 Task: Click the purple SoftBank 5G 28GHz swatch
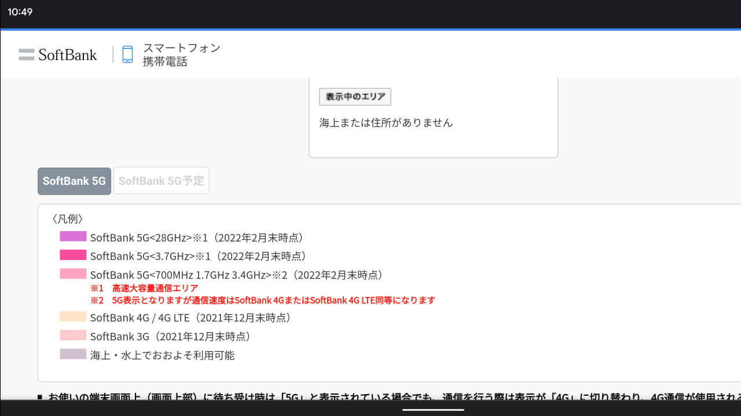pyautogui.click(x=73, y=237)
